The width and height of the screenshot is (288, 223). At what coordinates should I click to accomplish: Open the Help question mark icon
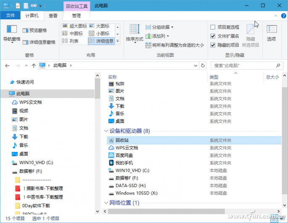[x=284, y=16]
